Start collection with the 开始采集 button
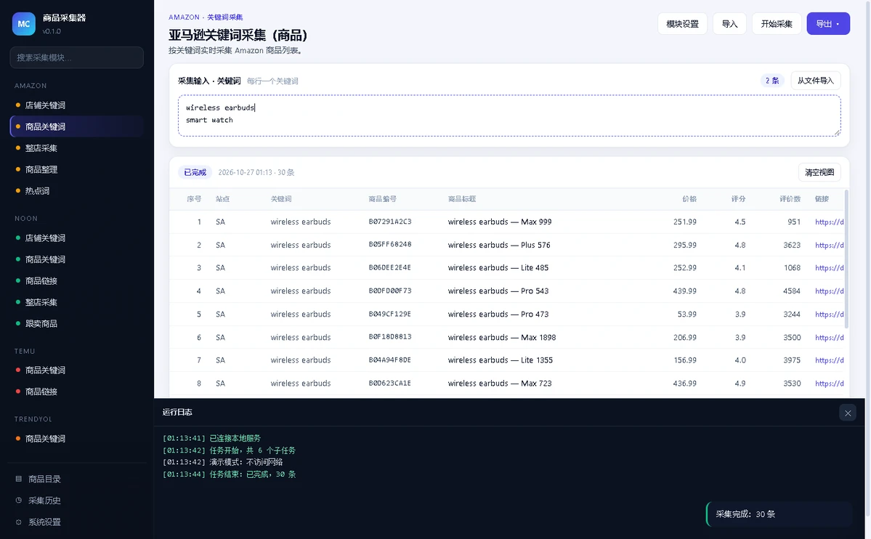Screen dimensions: 871x539 coord(777,24)
